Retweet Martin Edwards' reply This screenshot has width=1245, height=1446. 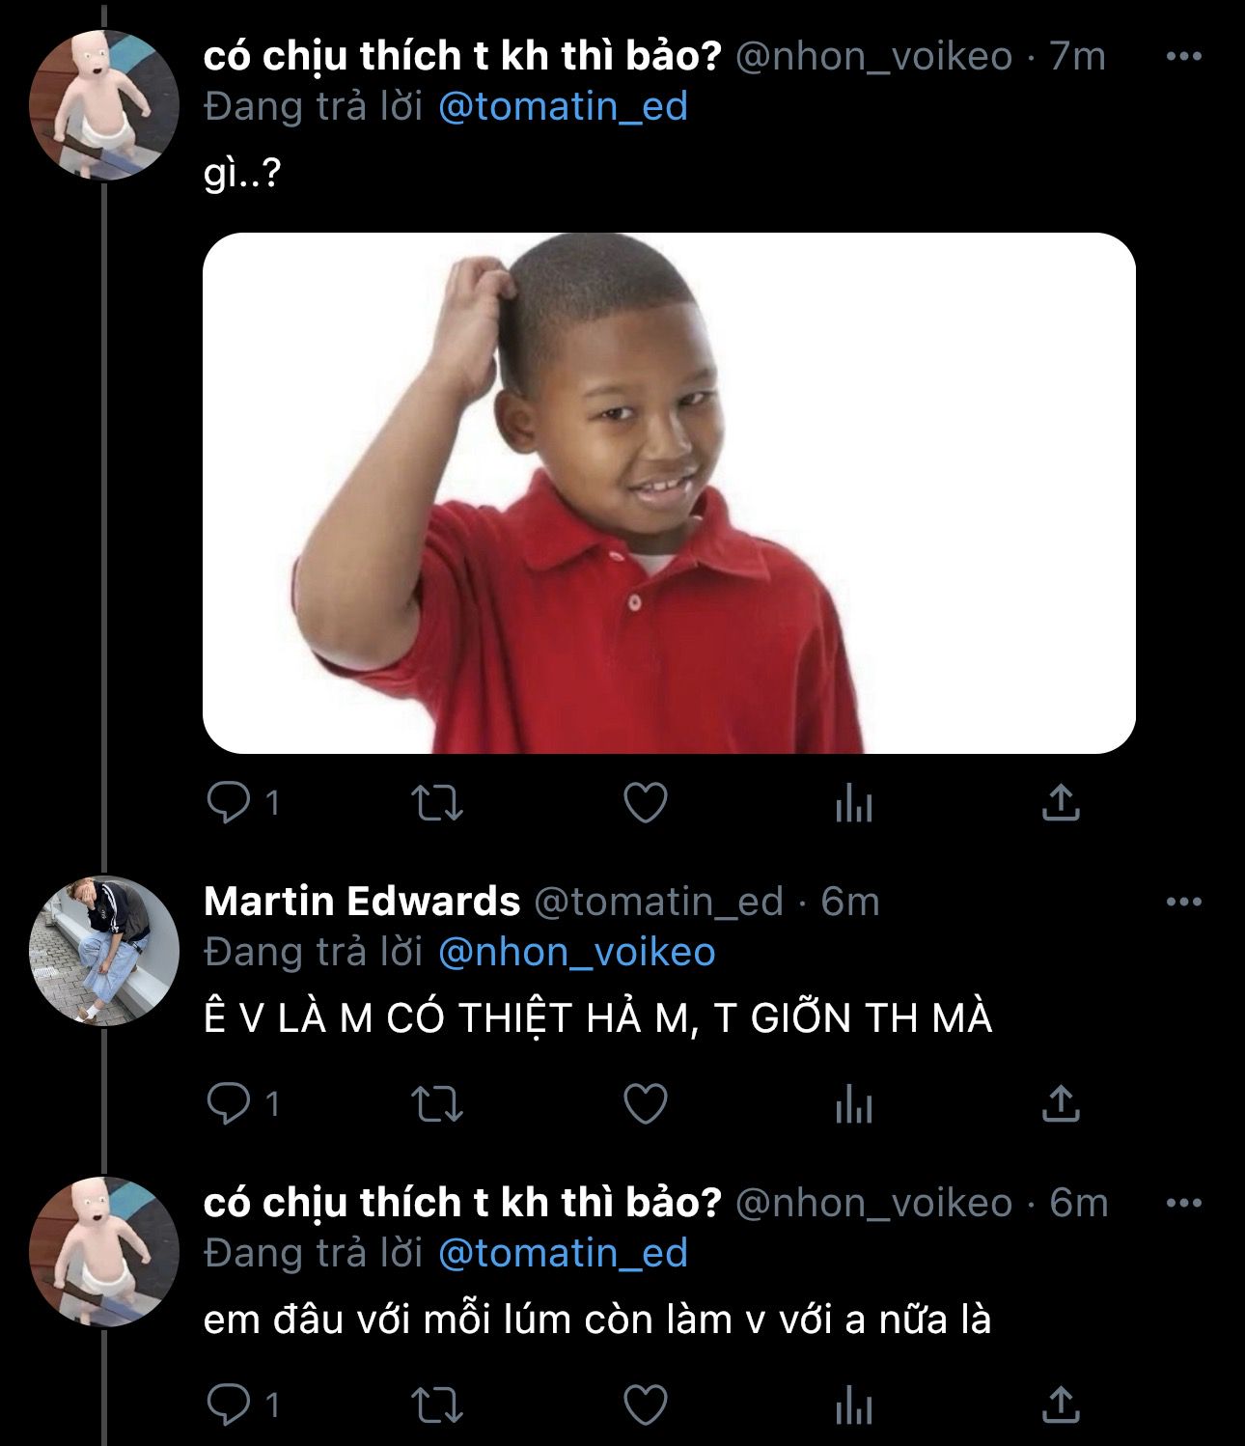click(437, 1103)
